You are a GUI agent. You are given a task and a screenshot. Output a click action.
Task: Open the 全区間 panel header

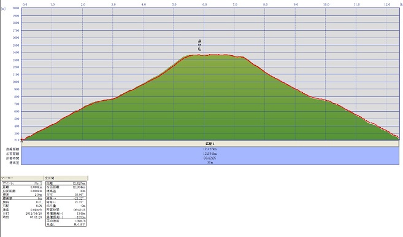pos(66,178)
